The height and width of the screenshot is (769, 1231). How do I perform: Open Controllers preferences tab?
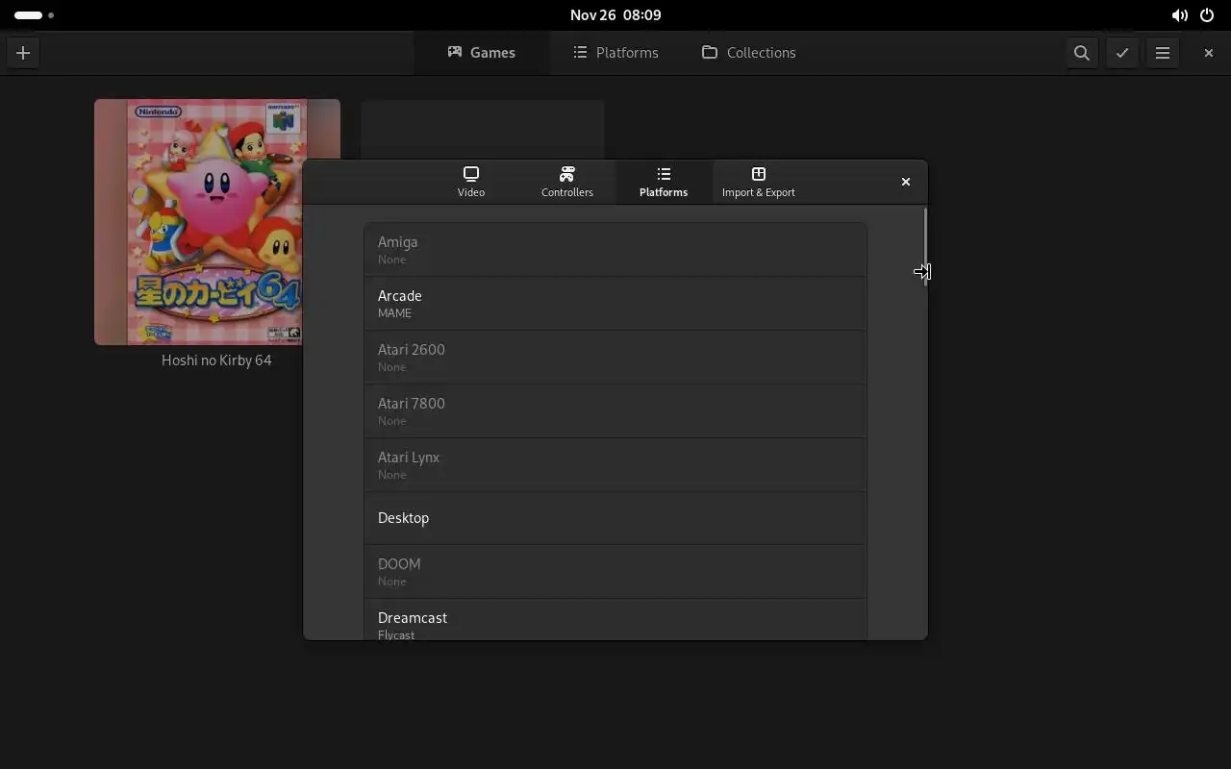[567, 182]
